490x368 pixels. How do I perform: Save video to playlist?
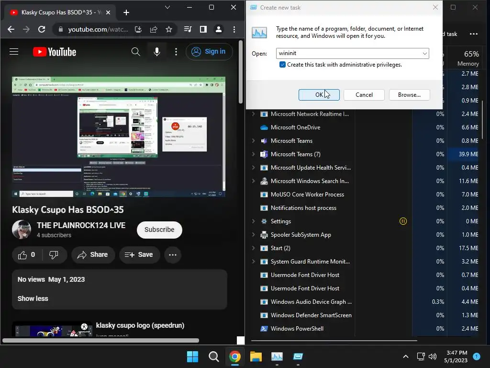139,255
